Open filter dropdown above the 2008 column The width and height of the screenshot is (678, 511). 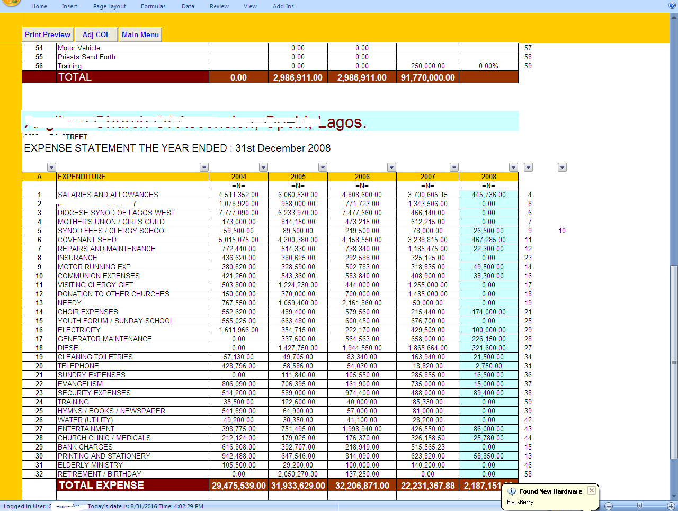coord(513,168)
